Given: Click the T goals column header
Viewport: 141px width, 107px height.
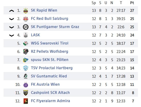Looking at the screenshot, I should 121,3.
